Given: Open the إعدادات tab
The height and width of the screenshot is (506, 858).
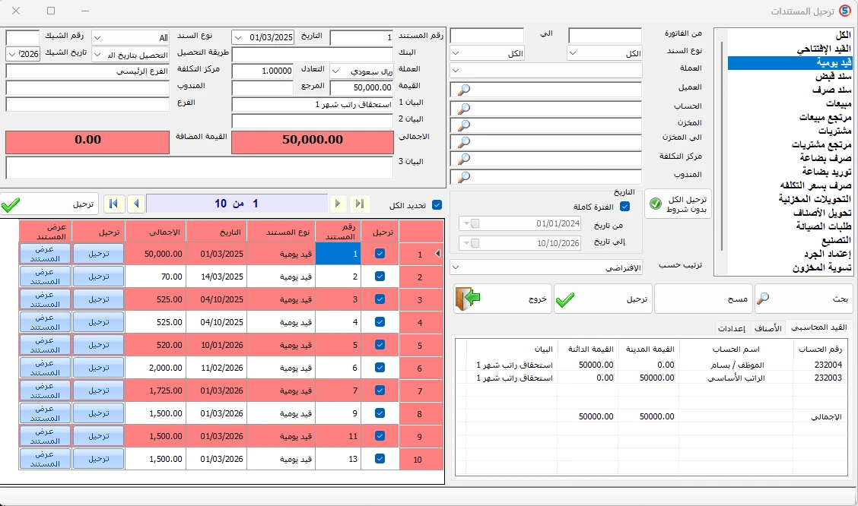Looking at the screenshot, I should (x=732, y=328).
